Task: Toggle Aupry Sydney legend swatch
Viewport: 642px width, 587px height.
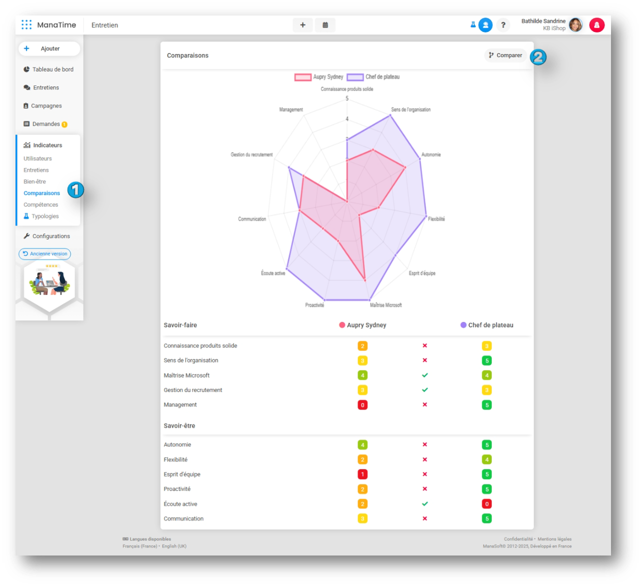Action: click(302, 77)
